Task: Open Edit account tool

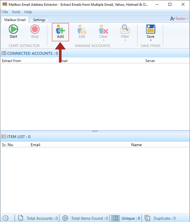Action: tap(82, 31)
